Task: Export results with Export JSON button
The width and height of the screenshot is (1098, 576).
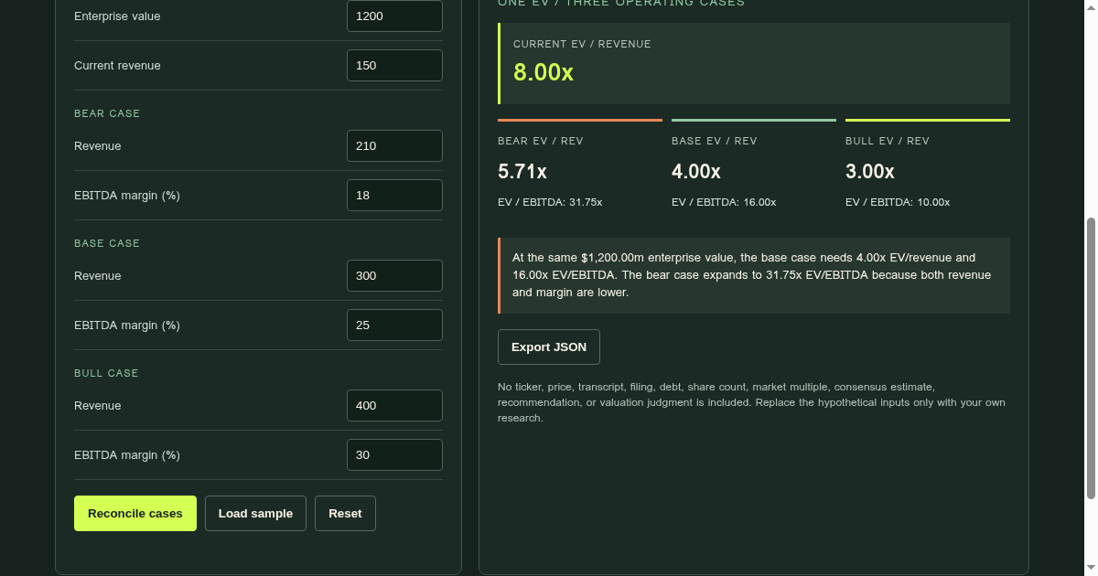Action: point(549,347)
